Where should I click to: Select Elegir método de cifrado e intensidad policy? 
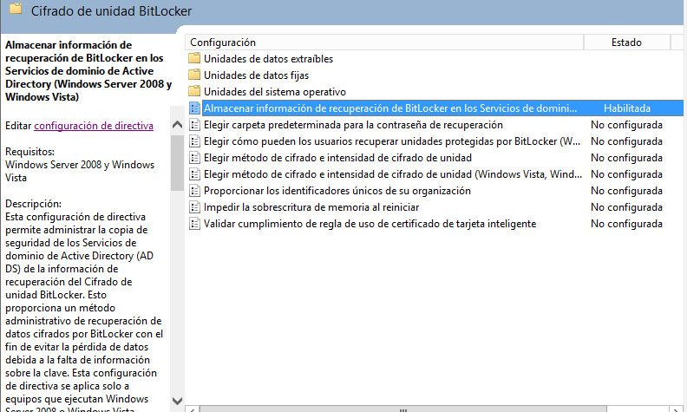(337, 158)
